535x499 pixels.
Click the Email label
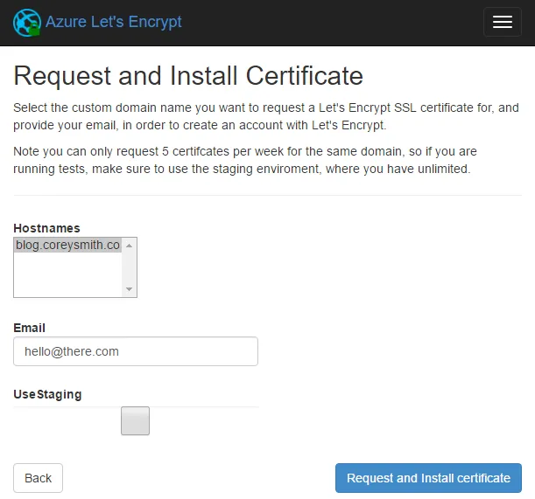click(x=30, y=328)
